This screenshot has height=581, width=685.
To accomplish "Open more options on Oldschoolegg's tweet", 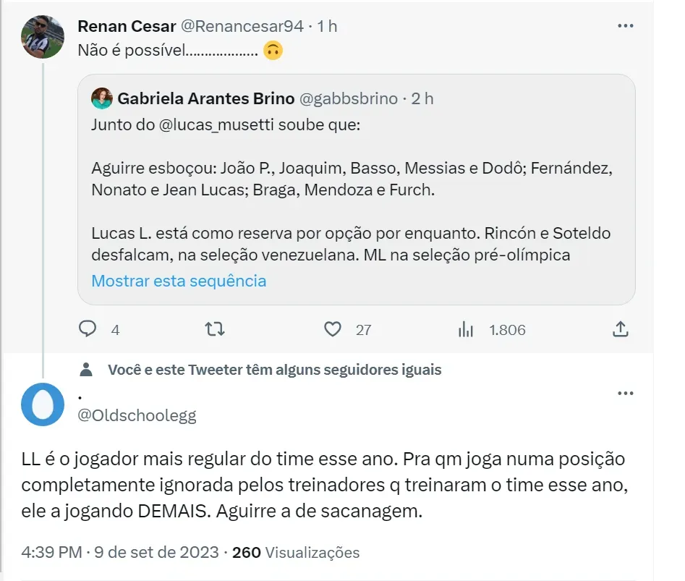I will coord(625,393).
